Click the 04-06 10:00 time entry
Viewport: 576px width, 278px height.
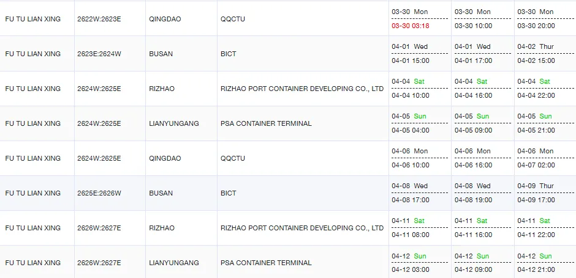coord(411,165)
